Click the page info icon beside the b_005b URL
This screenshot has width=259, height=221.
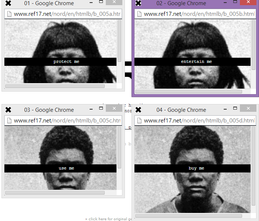139,14
